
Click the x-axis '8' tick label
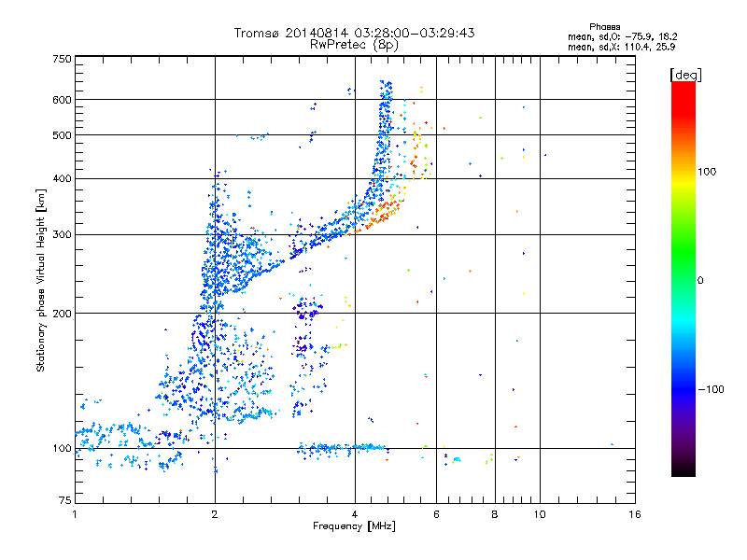[495, 514]
